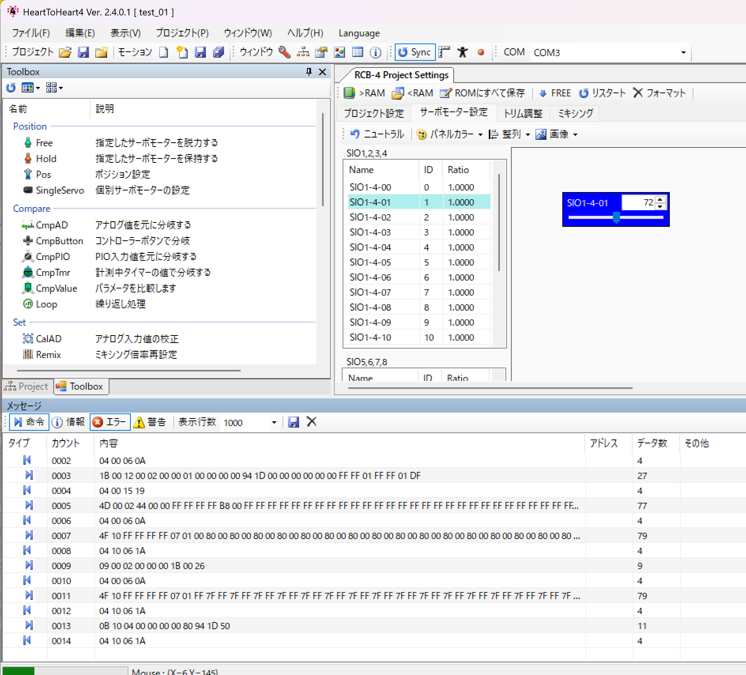Image resolution: width=746 pixels, height=675 pixels.
Task: Open project settings wrench icon
Action: [284, 52]
